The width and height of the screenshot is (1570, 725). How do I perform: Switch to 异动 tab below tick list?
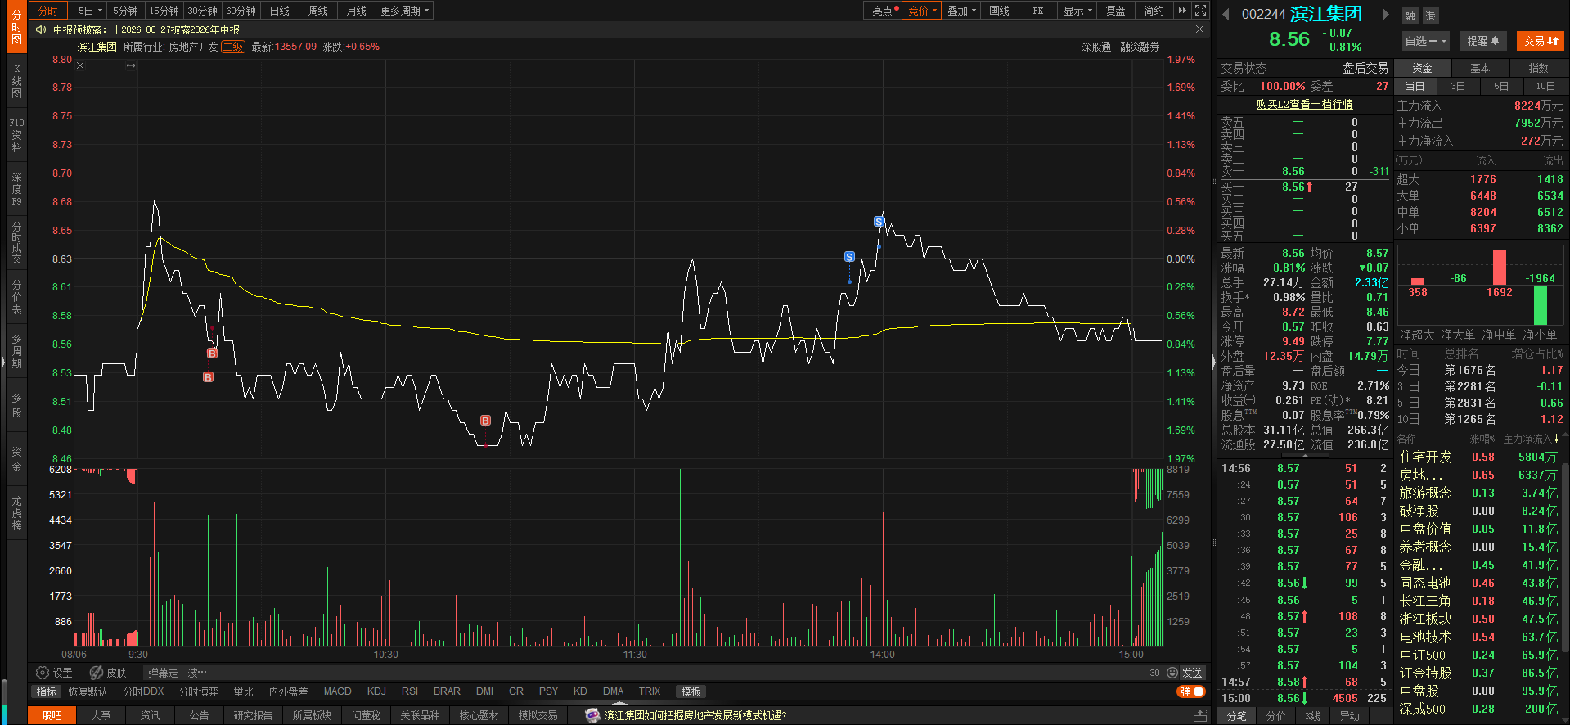coord(1349,716)
